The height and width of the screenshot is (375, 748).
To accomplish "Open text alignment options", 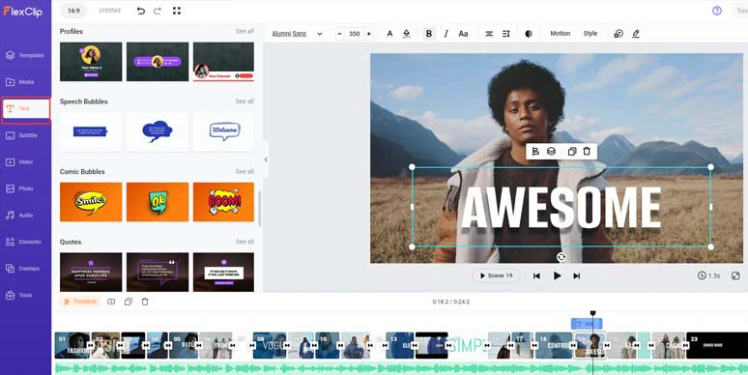I will 489,34.
